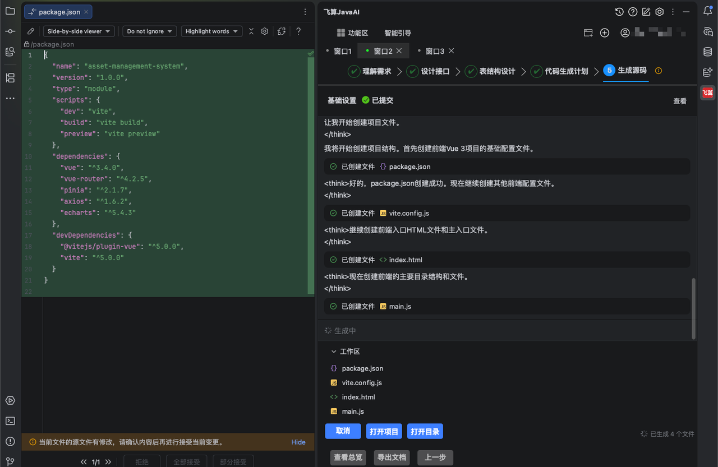718x467 pixels.
Task: Open user account avatar icon
Action: click(x=625, y=33)
